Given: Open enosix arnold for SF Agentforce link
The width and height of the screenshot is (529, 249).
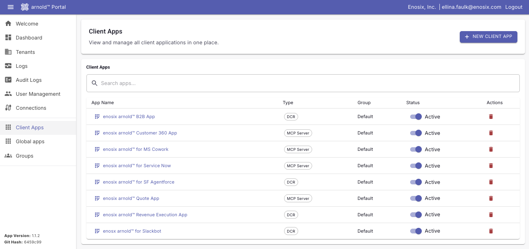Looking at the screenshot, I should (138, 182).
